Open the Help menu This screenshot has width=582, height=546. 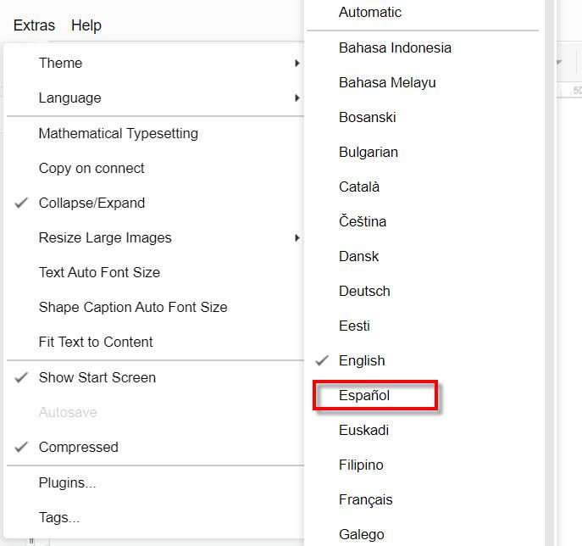pyautogui.click(x=86, y=25)
